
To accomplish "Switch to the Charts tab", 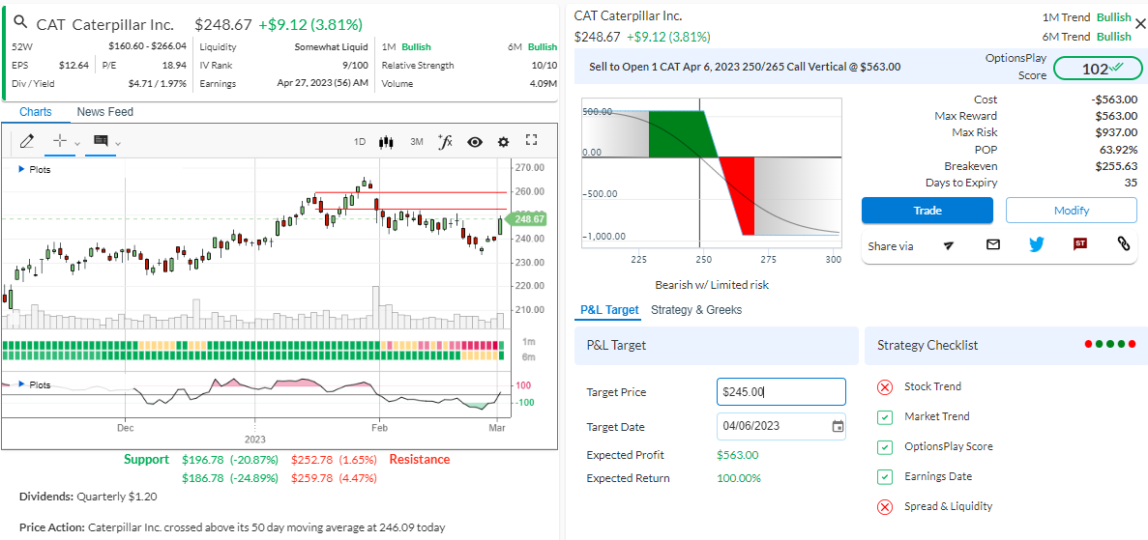I will coord(35,112).
